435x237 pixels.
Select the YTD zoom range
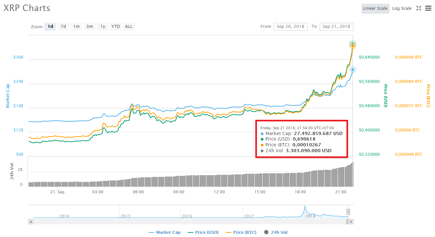(x=116, y=27)
